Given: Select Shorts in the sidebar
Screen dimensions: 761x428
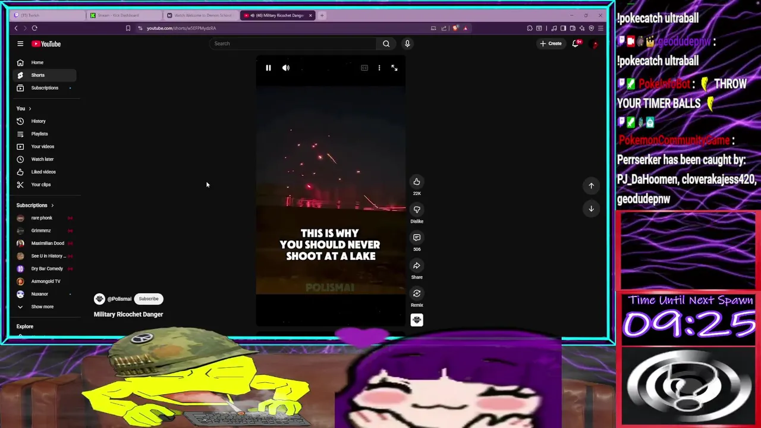Looking at the screenshot, I should click(45, 75).
